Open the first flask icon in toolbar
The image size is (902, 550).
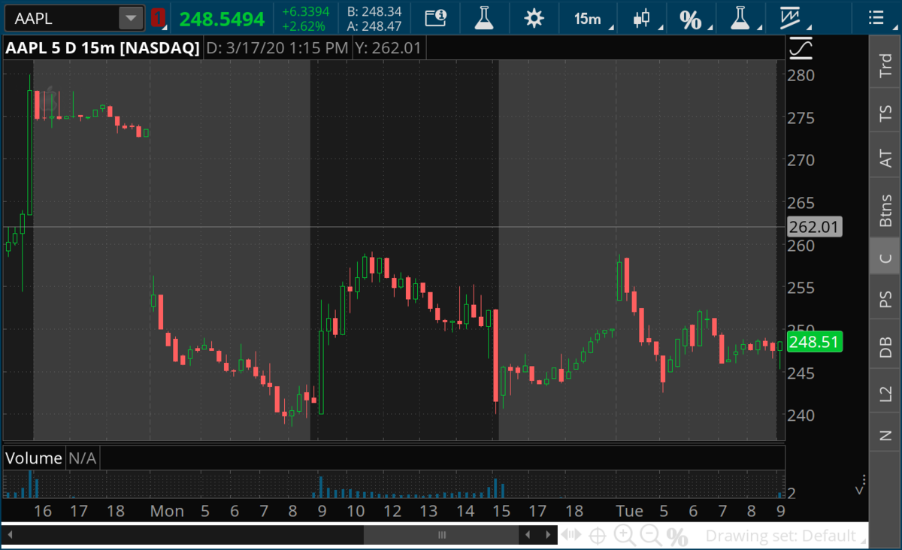point(486,18)
